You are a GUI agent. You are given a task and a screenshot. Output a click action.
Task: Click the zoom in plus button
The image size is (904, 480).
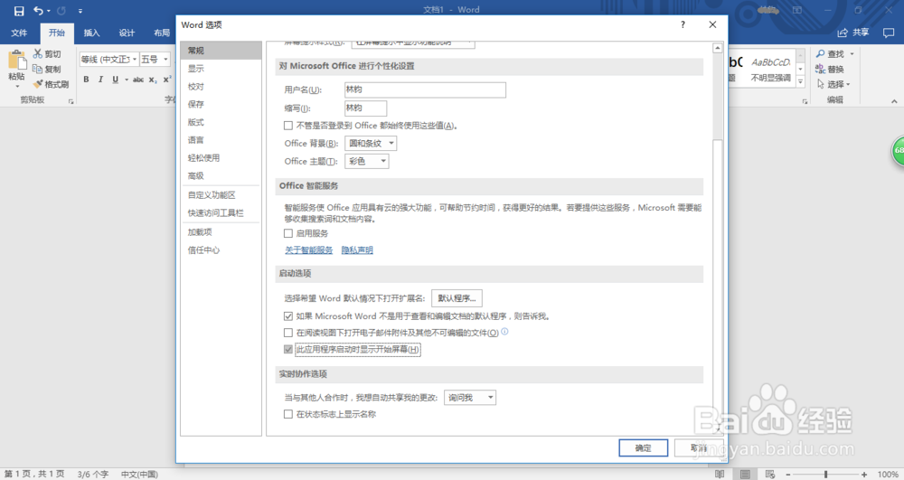(864, 475)
